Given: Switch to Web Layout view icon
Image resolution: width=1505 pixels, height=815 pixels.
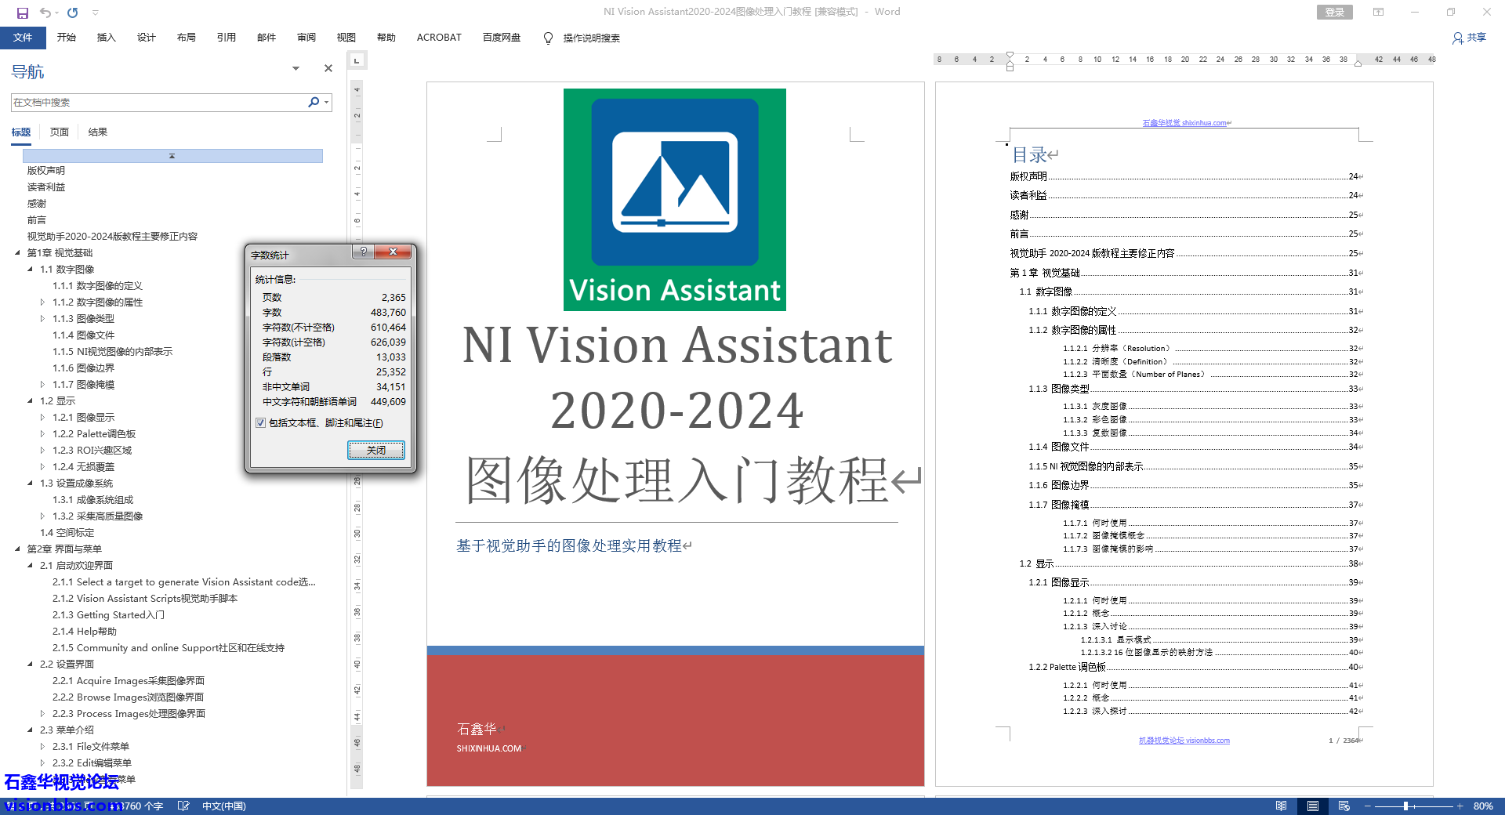Looking at the screenshot, I should point(1344,806).
